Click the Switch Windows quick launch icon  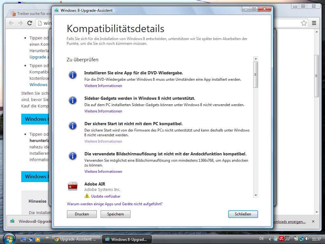[x=30, y=239]
